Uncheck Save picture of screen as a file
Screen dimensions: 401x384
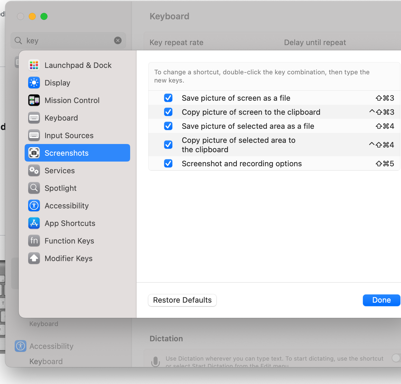(x=168, y=98)
